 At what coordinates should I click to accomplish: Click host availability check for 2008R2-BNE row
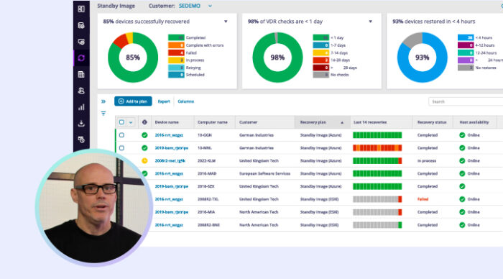[462, 225]
